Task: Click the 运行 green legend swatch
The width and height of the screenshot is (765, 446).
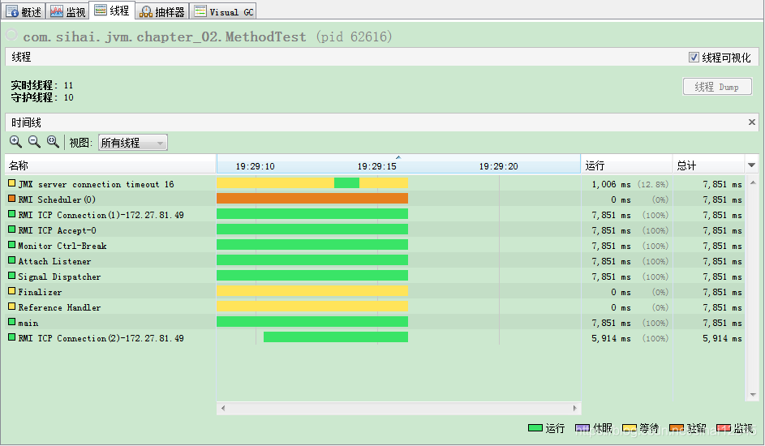Action: pos(535,428)
